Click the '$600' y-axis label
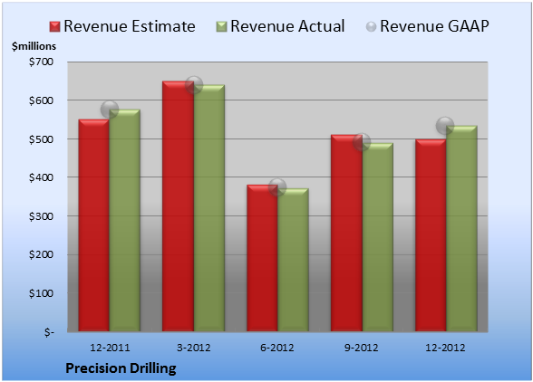Viewport: 533px width, 382px height. [41, 100]
